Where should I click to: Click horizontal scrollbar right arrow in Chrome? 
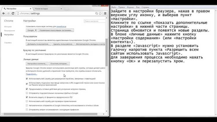pos(104,114)
